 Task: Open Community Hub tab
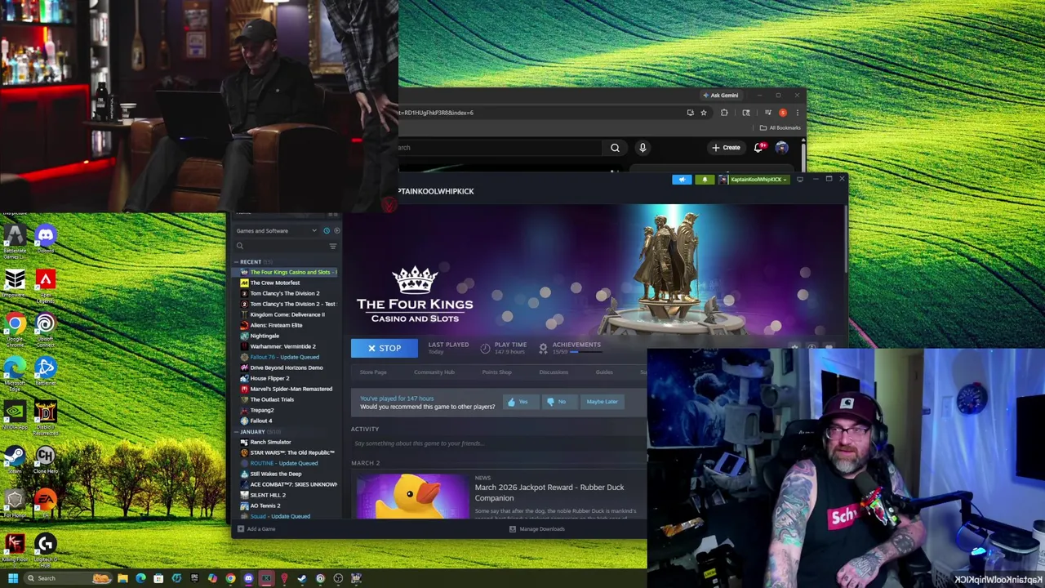(x=434, y=372)
